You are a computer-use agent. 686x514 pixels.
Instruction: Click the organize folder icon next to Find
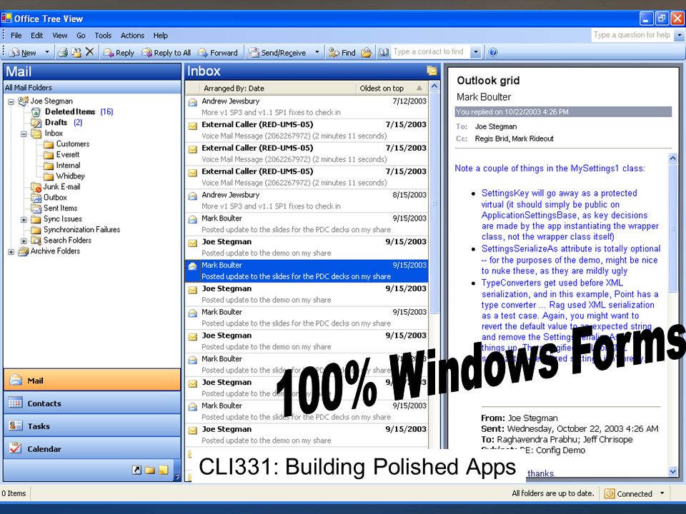(366, 52)
